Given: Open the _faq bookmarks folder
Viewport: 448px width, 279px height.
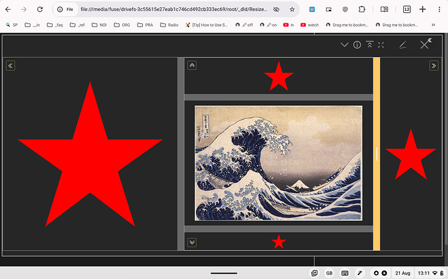Looking at the screenshot, I should click(x=55, y=25).
